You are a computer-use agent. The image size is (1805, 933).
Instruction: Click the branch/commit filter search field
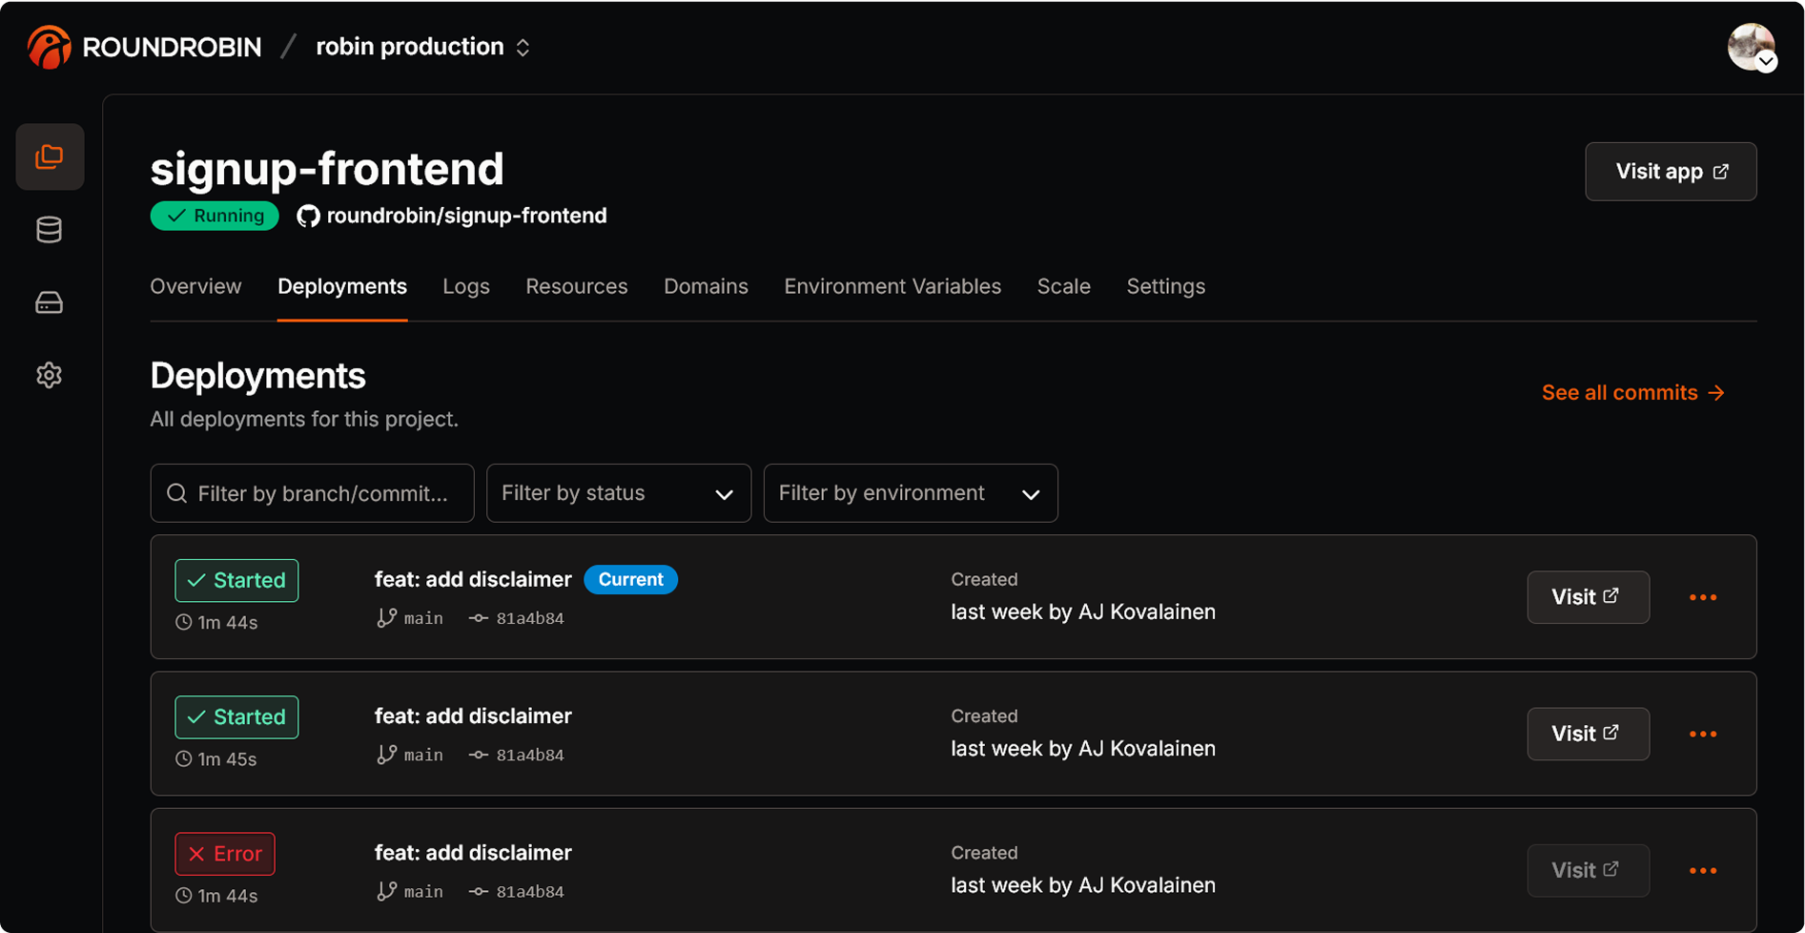(x=312, y=493)
